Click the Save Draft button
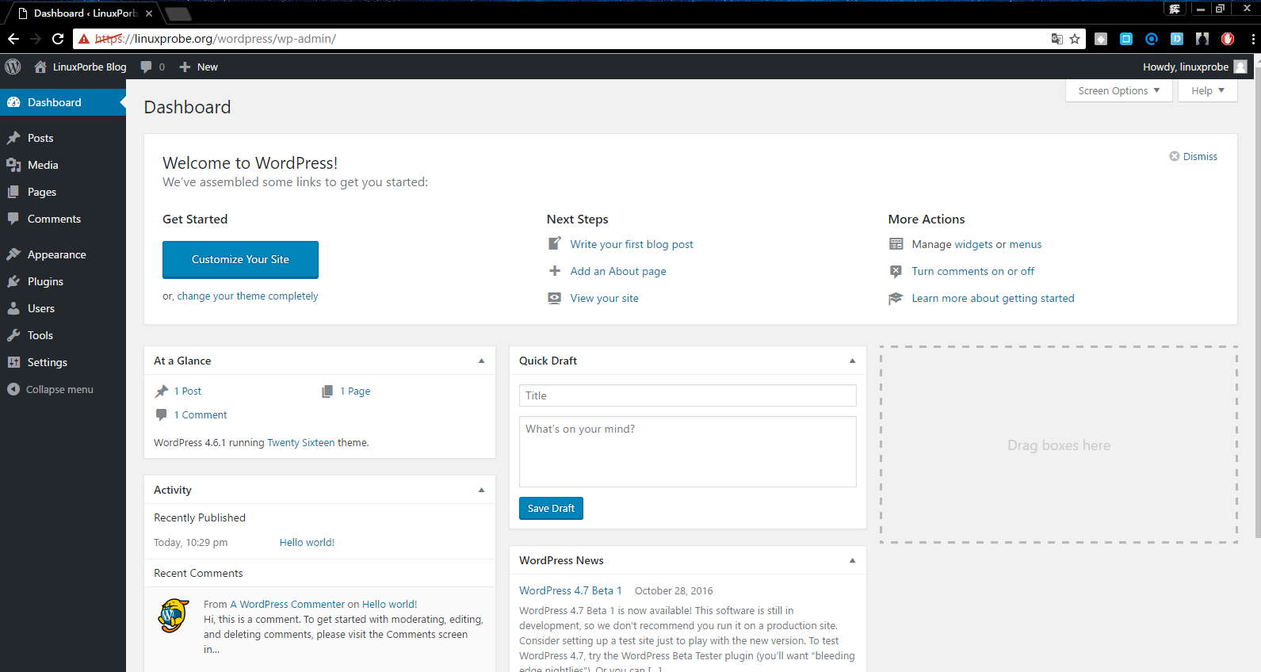Image resolution: width=1261 pixels, height=672 pixels. 551,508
